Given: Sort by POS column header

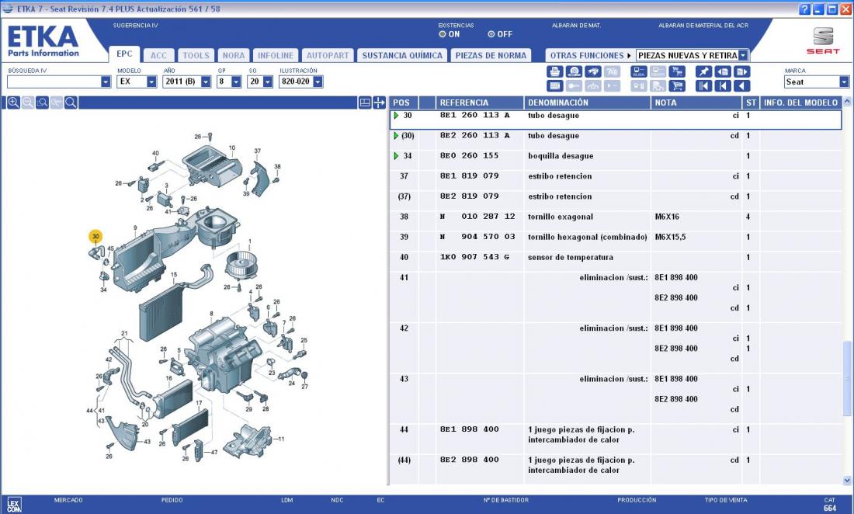Looking at the screenshot, I should [x=404, y=102].
